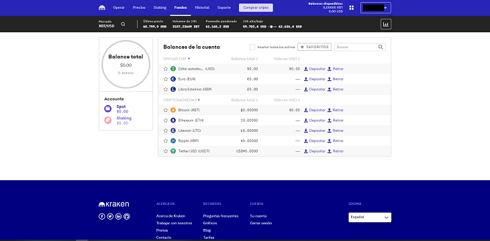Viewport: 490px width, 241px height.
Task: Sort by CRIPTOMONEDAS header
Action: pyautogui.click(x=181, y=100)
